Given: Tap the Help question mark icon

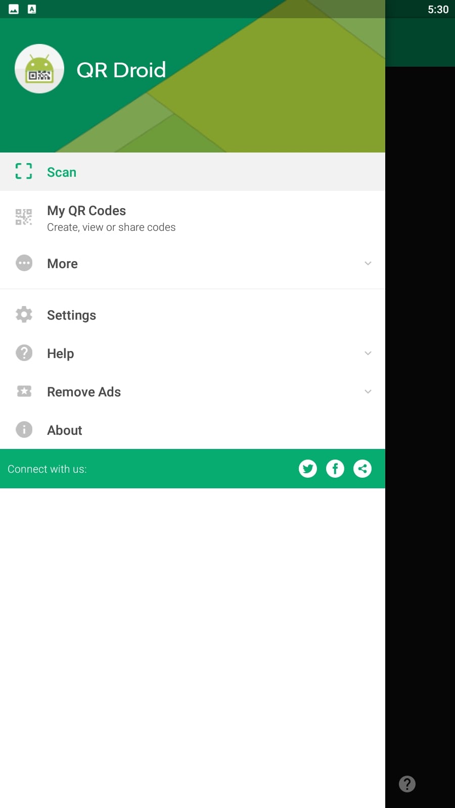Looking at the screenshot, I should click(x=24, y=353).
